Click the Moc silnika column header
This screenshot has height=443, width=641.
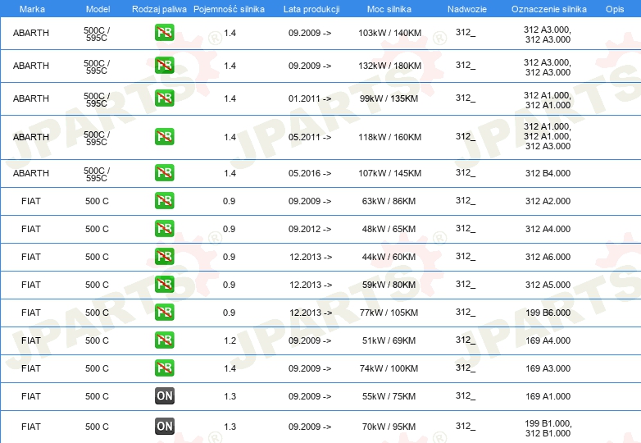pos(389,9)
